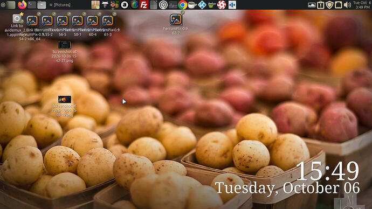
Task: Open the main menu button in the panel
Action: coord(3,5)
